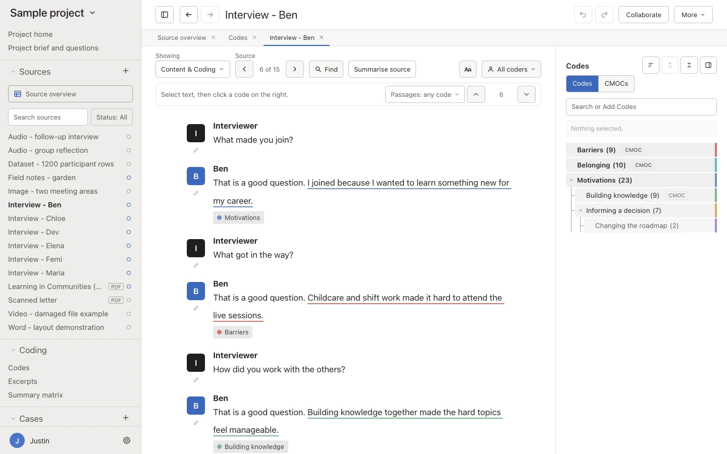Viewport: 727px width, 454px height.
Task: Toggle status circle for Word - layout demonstration
Action: (x=129, y=327)
